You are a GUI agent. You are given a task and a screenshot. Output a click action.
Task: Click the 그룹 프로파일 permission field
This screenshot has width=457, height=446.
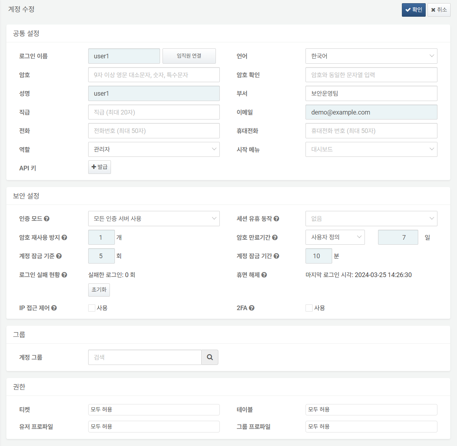point(371,426)
